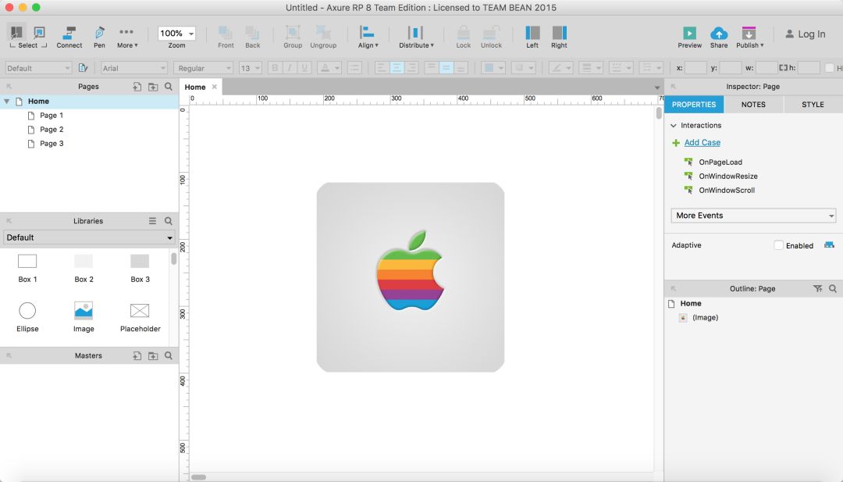Enable the Adaptive checkbox
The height and width of the screenshot is (482, 843).
778,245
